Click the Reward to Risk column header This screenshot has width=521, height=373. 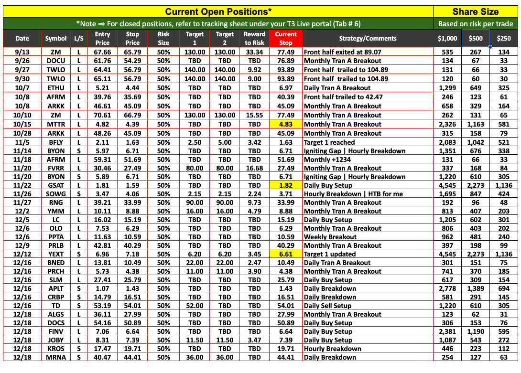pyautogui.click(x=254, y=38)
